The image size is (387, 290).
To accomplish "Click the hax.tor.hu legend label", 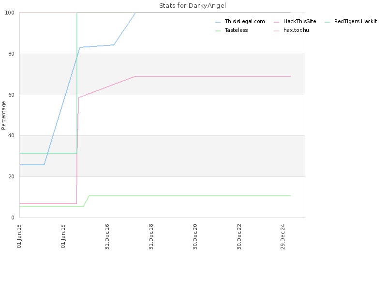I will (x=296, y=30).
